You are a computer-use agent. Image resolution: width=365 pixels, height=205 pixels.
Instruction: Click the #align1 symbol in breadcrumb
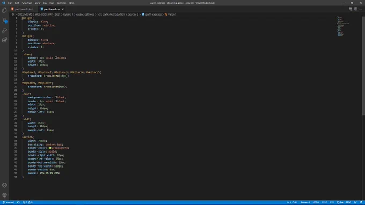click(x=172, y=14)
